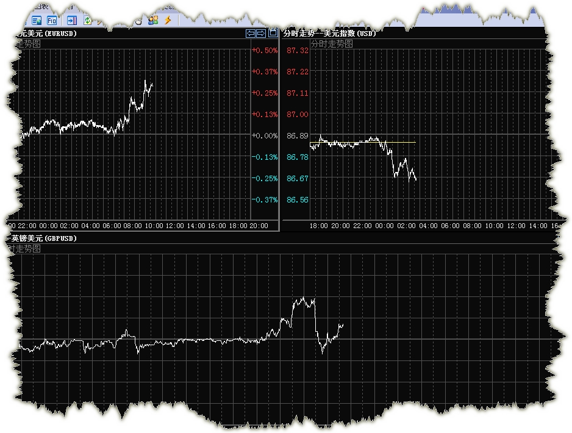Image resolution: width=572 pixels, height=433 pixels.
Task: Click the green refresh document icon
Action: pos(88,20)
